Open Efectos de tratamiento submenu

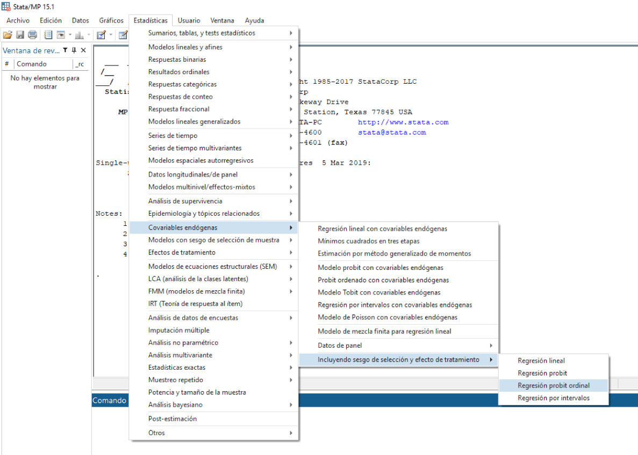[213, 252]
